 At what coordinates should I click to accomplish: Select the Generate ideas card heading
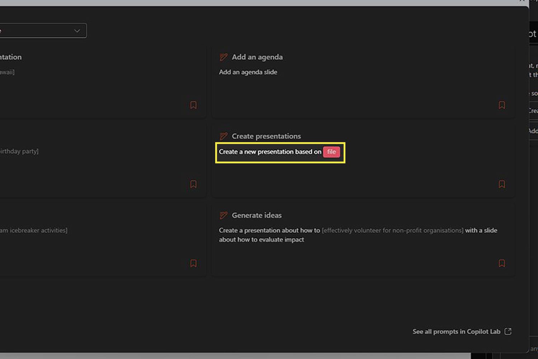tap(256, 215)
